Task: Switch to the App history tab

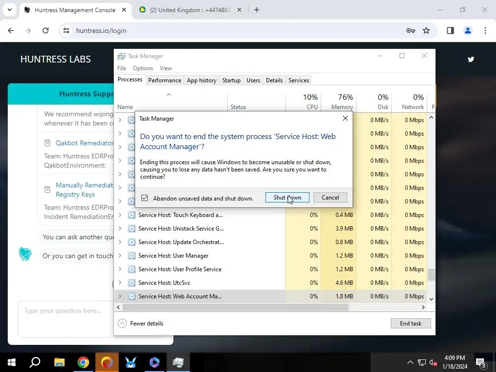Action: [201, 80]
